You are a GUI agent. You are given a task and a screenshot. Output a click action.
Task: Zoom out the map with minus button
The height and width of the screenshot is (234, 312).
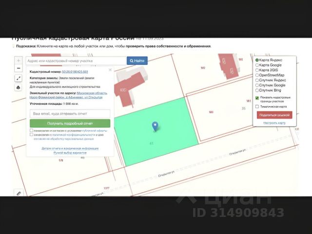click(x=19, y=68)
